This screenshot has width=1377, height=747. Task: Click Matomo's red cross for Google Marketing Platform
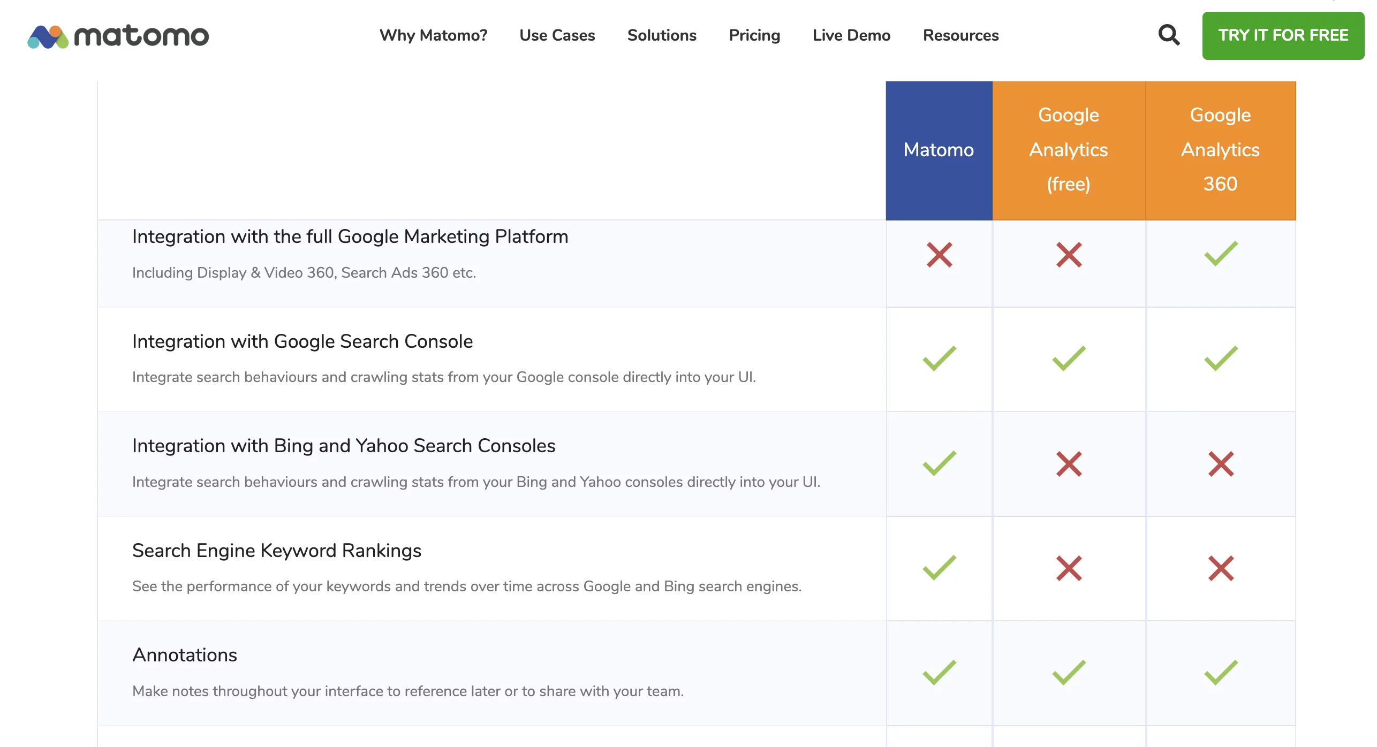(939, 255)
